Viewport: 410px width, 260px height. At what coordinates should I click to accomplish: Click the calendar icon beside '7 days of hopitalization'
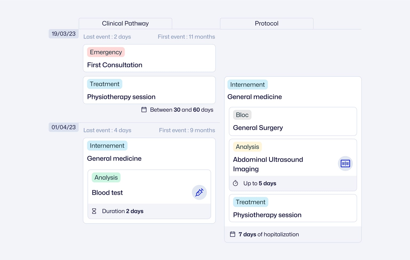click(x=232, y=234)
